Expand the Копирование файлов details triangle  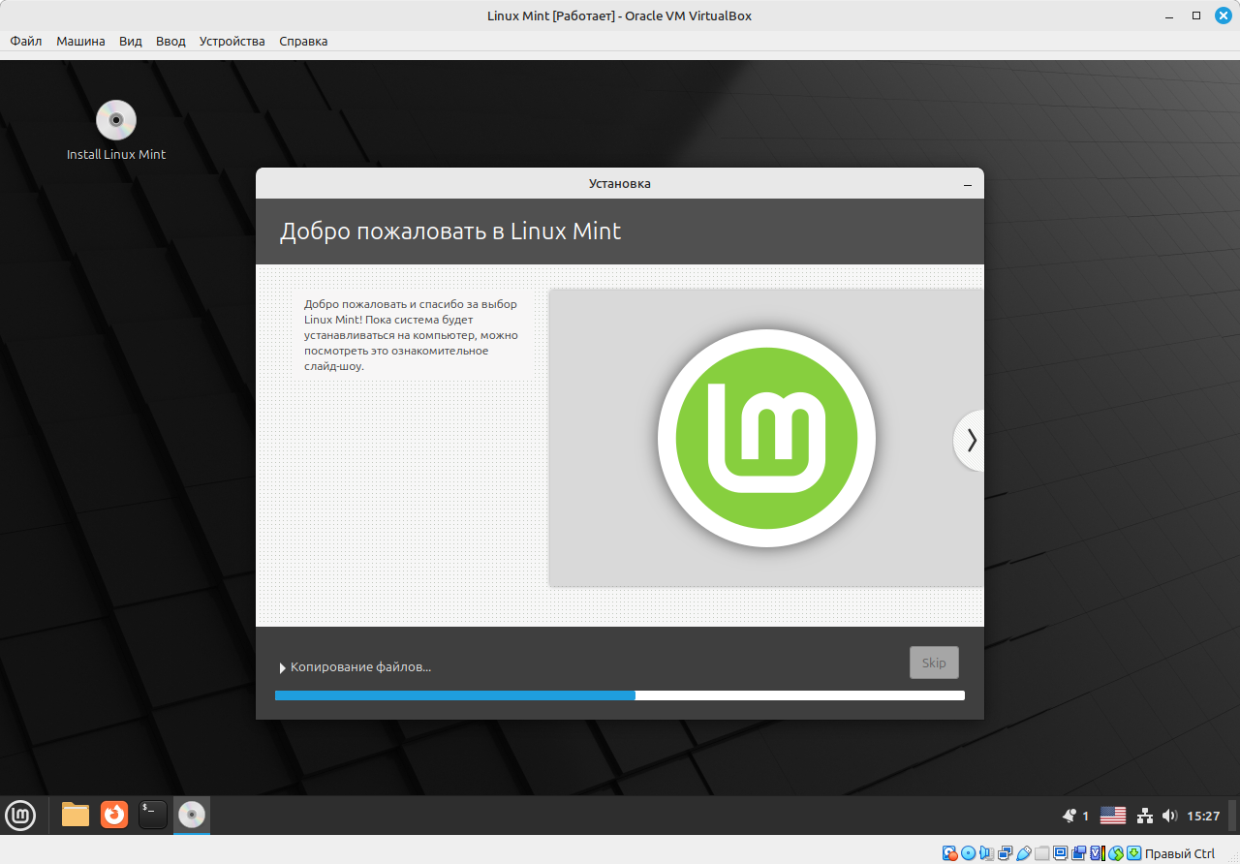(x=283, y=667)
